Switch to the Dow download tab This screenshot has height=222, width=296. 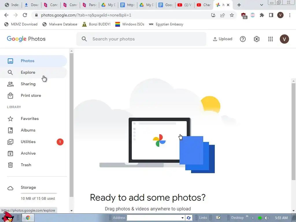tap(32, 5)
